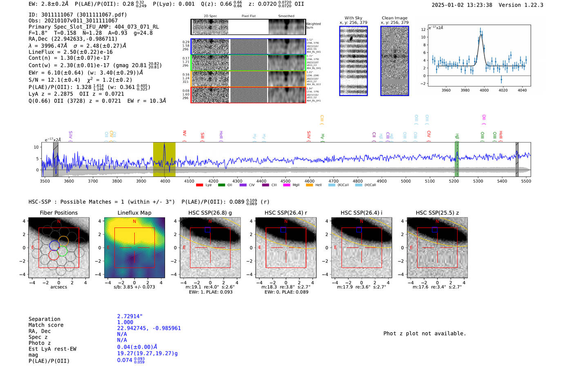This screenshot has width=572, height=389.
Task: Click the ID: 3011111067 line
Action: pos(78,15)
